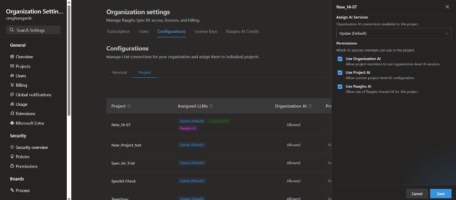Viewport: 456px width, 200px height.
Task: Click the Microsoft Entra icon
Action: pyautogui.click(x=12, y=123)
